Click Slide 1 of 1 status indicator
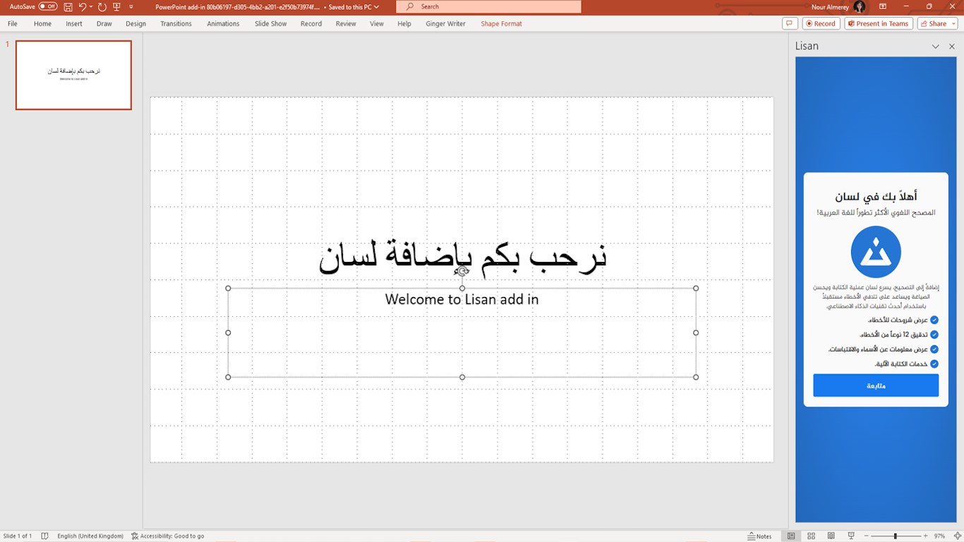The image size is (964, 542). (x=18, y=536)
